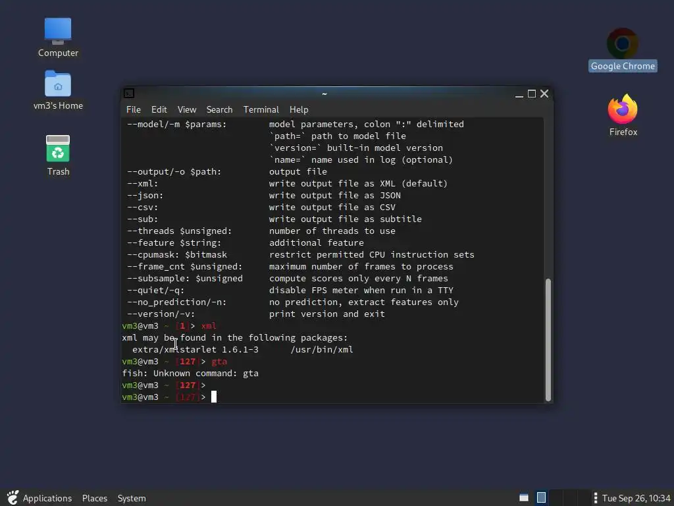Close the terminal window
The image size is (674, 506).
(544, 94)
